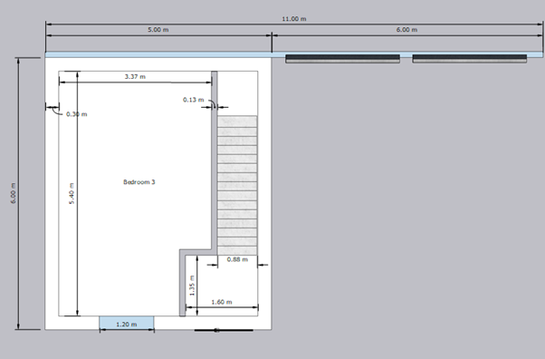
Task: Select the 1.20 m window dimension label
Action: pos(126,325)
